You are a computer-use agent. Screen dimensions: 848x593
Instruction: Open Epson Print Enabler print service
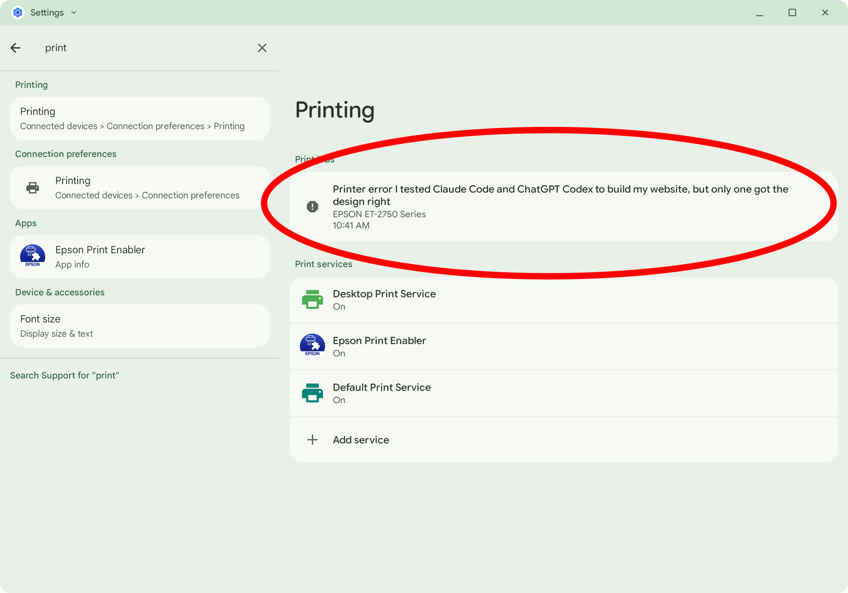click(x=564, y=346)
